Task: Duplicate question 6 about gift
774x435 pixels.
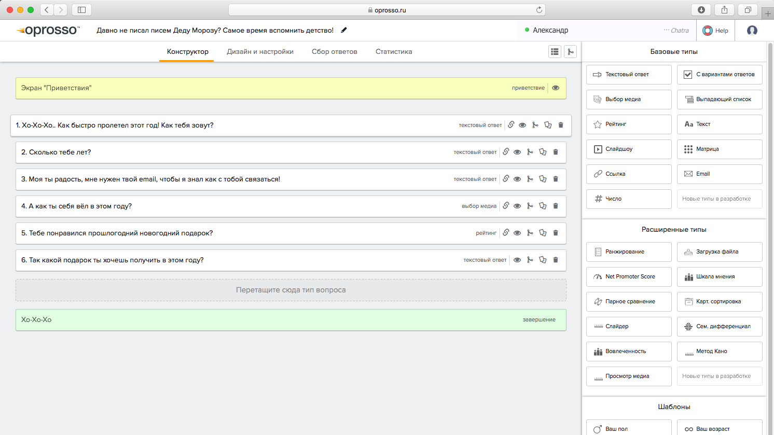Action: [543, 260]
